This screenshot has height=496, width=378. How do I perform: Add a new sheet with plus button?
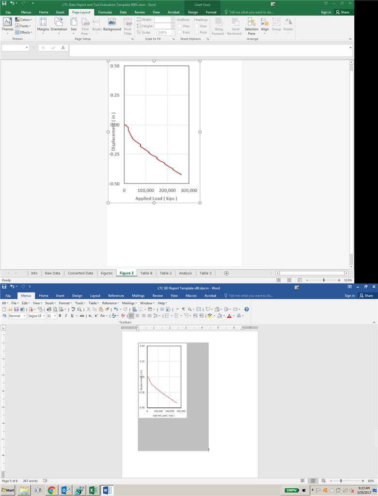(226, 273)
